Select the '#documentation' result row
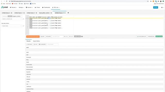This screenshot has height=92, width=165. tap(94, 67)
